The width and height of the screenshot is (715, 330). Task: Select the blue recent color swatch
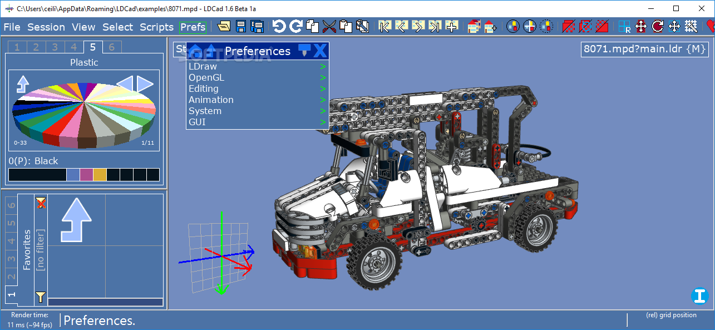73,175
